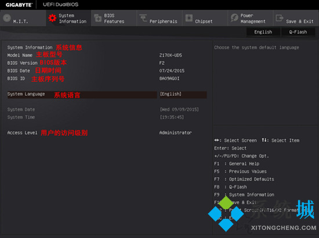Open the System Language [English] option

tap(183, 94)
